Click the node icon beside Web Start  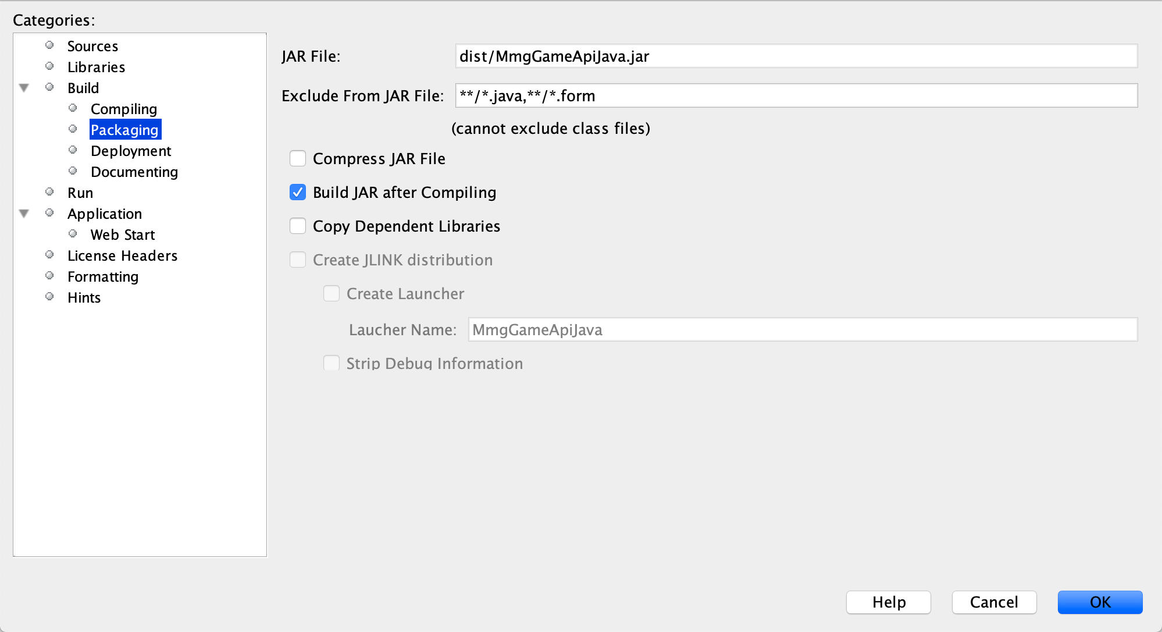click(73, 234)
